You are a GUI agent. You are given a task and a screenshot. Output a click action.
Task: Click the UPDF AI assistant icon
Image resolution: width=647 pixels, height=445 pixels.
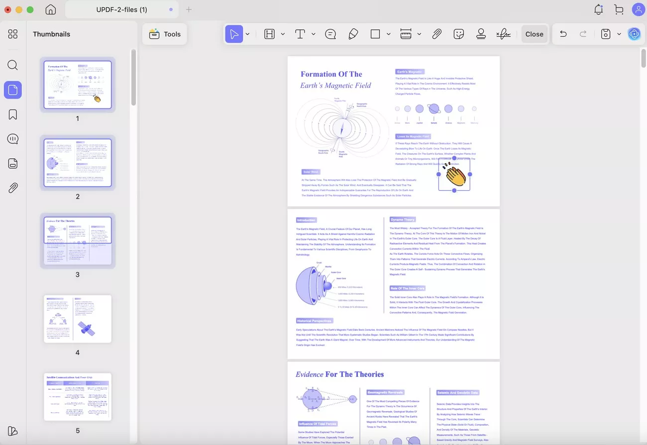coord(634,34)
